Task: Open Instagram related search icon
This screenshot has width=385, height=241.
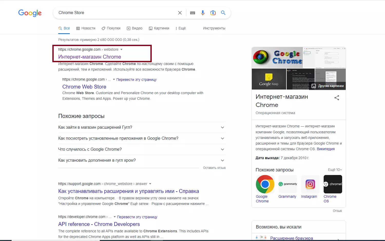Action: (310, 184)
